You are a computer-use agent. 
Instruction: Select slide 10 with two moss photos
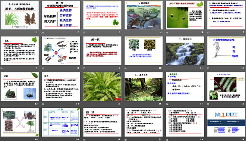coord(143,51)
